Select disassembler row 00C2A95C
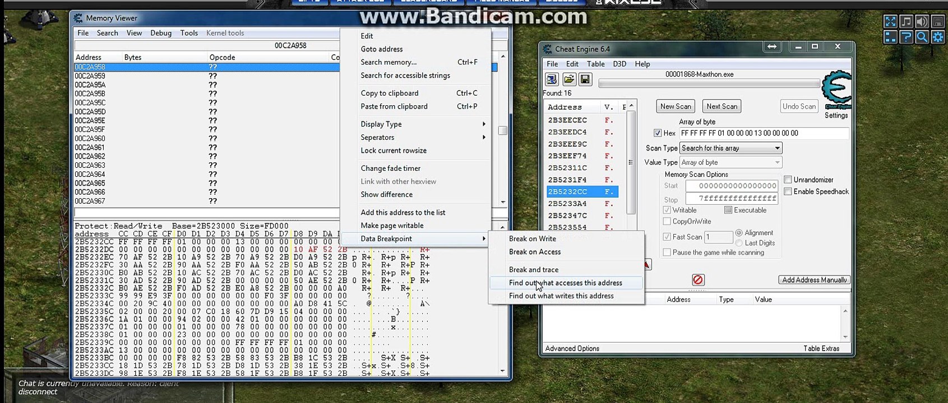Screen dimensions: 948x403 coord(206,103)
